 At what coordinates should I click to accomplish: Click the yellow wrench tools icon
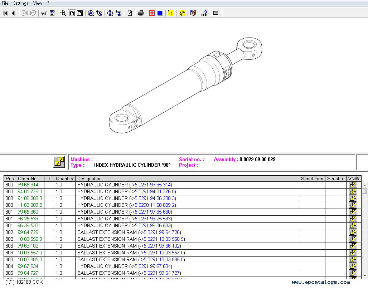[182, 13]
